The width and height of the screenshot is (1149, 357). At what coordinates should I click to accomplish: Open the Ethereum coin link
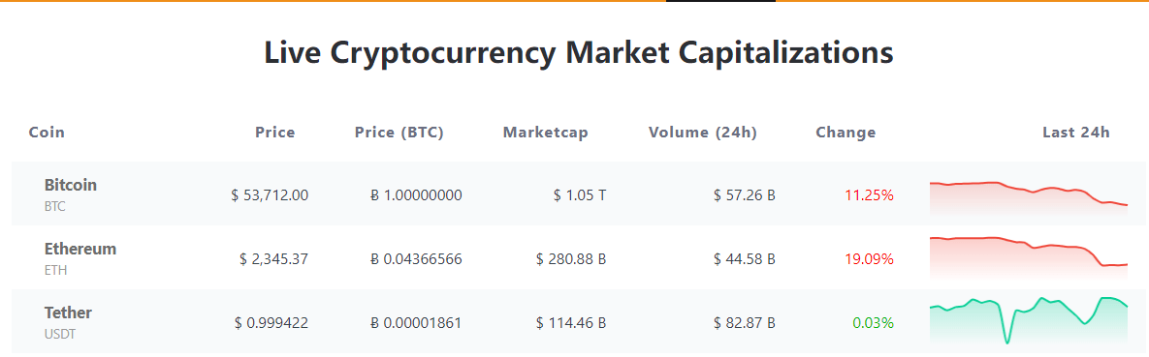[80, 249]
